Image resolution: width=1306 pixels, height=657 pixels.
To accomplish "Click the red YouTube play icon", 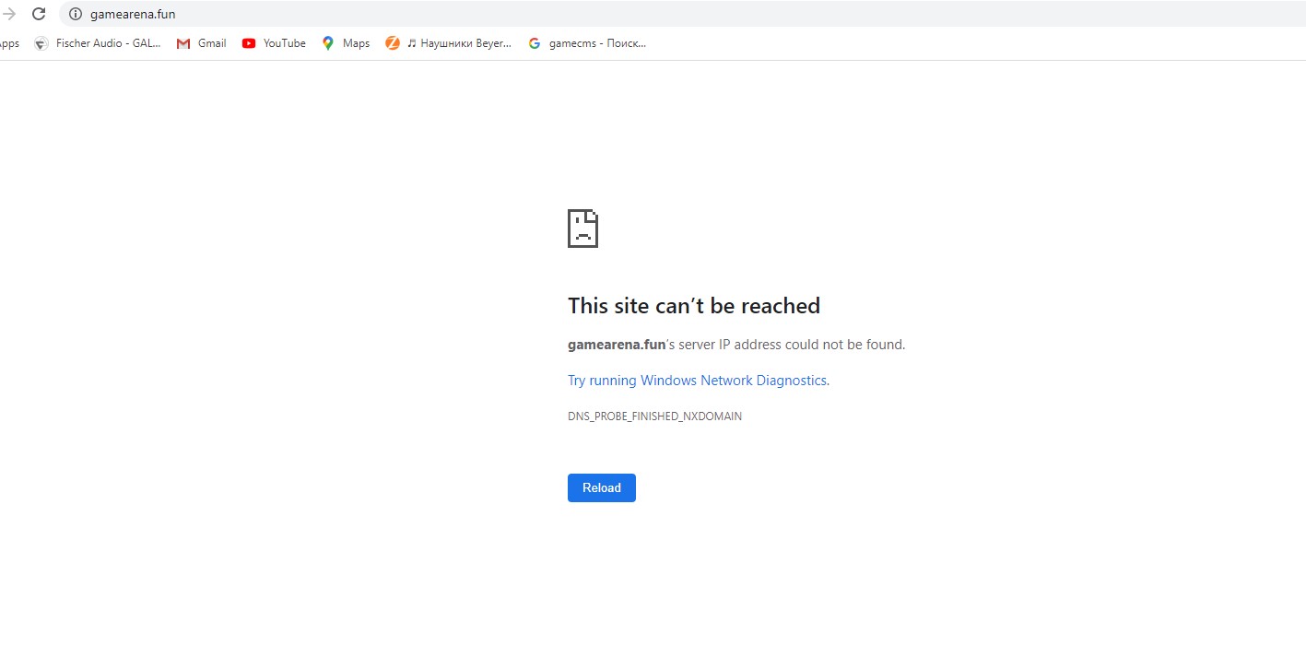I will point(249,43).
